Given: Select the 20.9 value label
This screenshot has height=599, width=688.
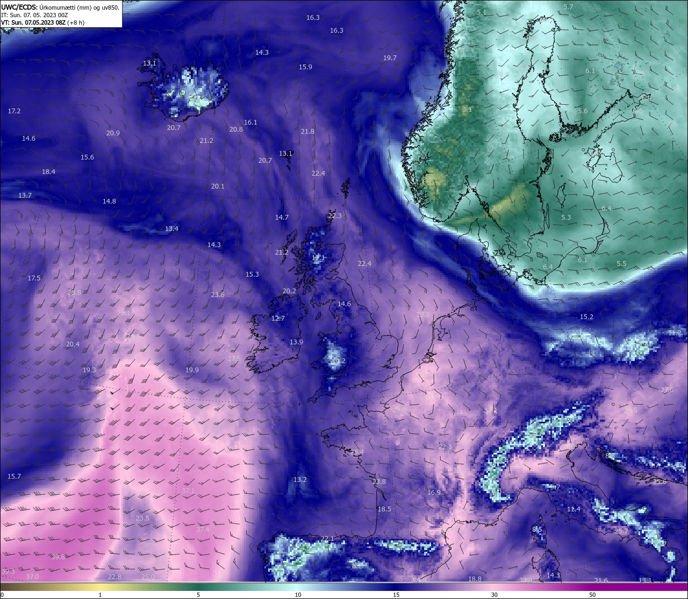Looking at the screenshot, I should [x=113, y=133].
